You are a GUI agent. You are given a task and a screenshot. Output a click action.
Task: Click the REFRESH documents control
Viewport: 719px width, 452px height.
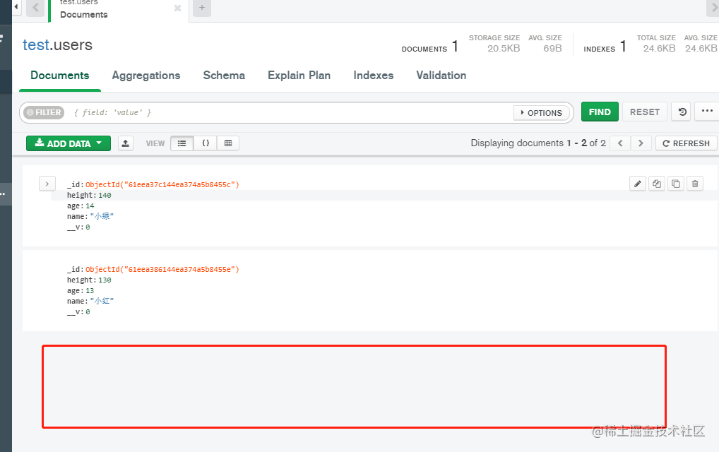tap(685, 143)
